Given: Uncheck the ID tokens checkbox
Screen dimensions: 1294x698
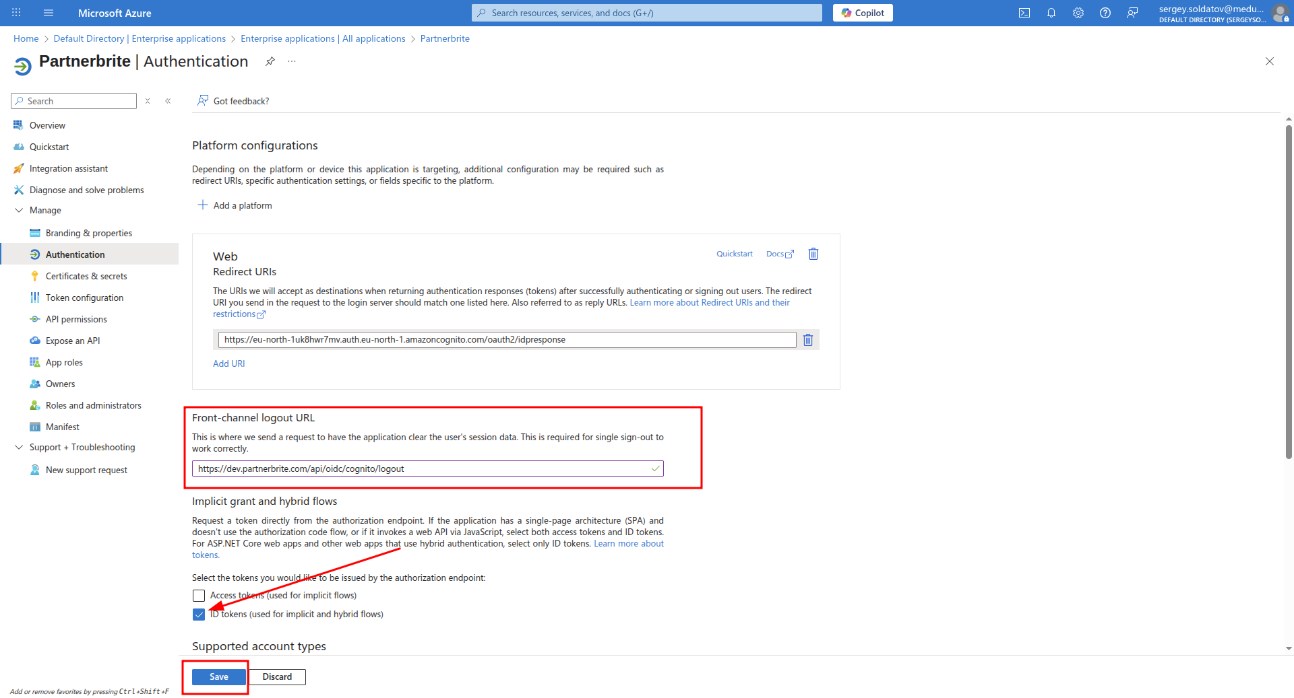Looking at the screenshot, I should click(199, 615).
